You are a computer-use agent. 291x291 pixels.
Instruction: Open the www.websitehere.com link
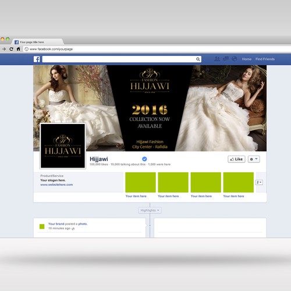pos(56,184)
